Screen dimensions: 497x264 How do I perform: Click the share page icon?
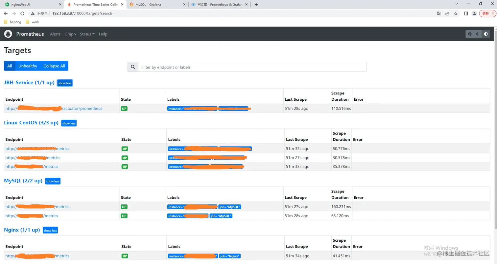(447, 13)
